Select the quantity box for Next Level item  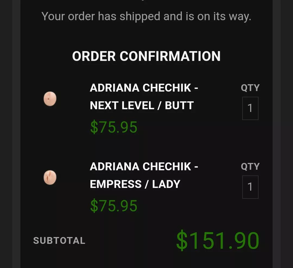pos(250,108)
